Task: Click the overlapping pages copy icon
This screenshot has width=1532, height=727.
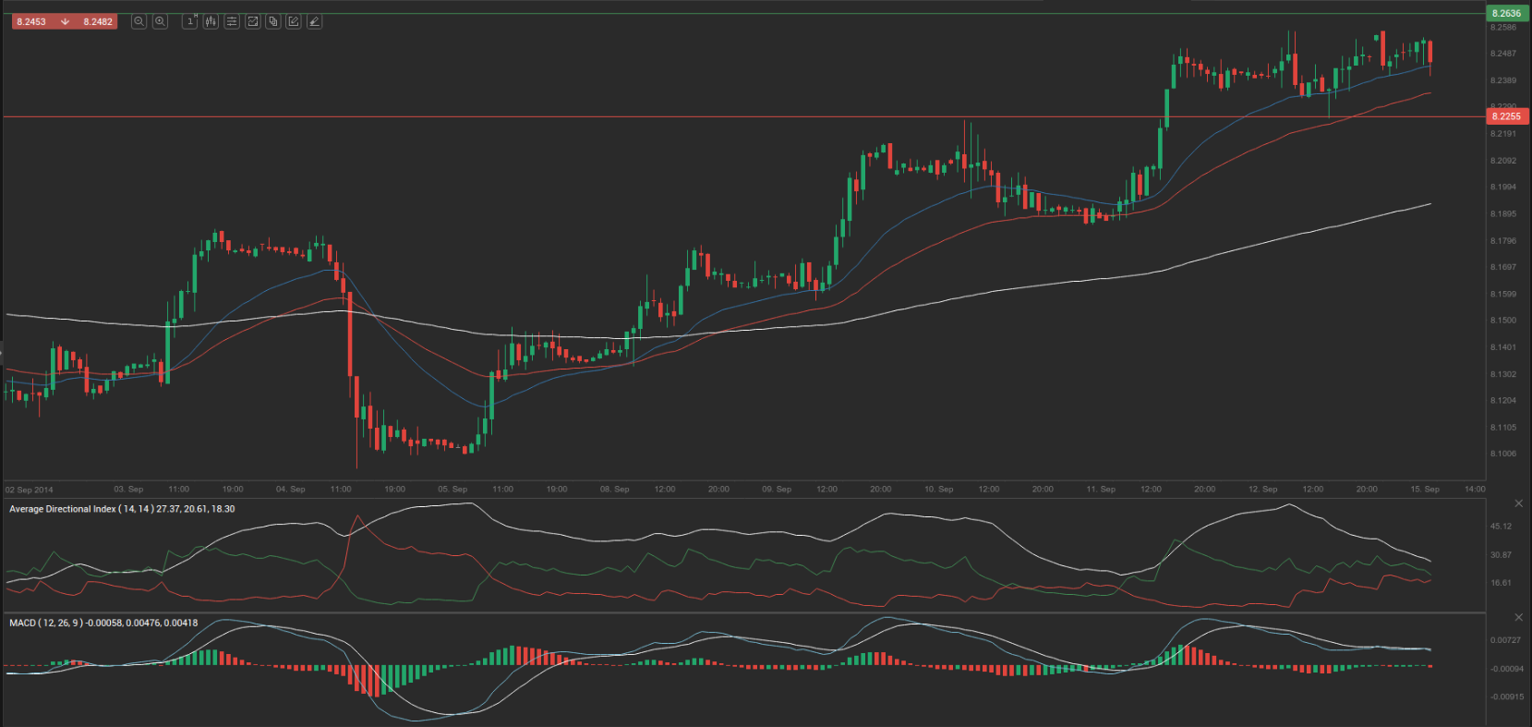Action: (273, 21)
